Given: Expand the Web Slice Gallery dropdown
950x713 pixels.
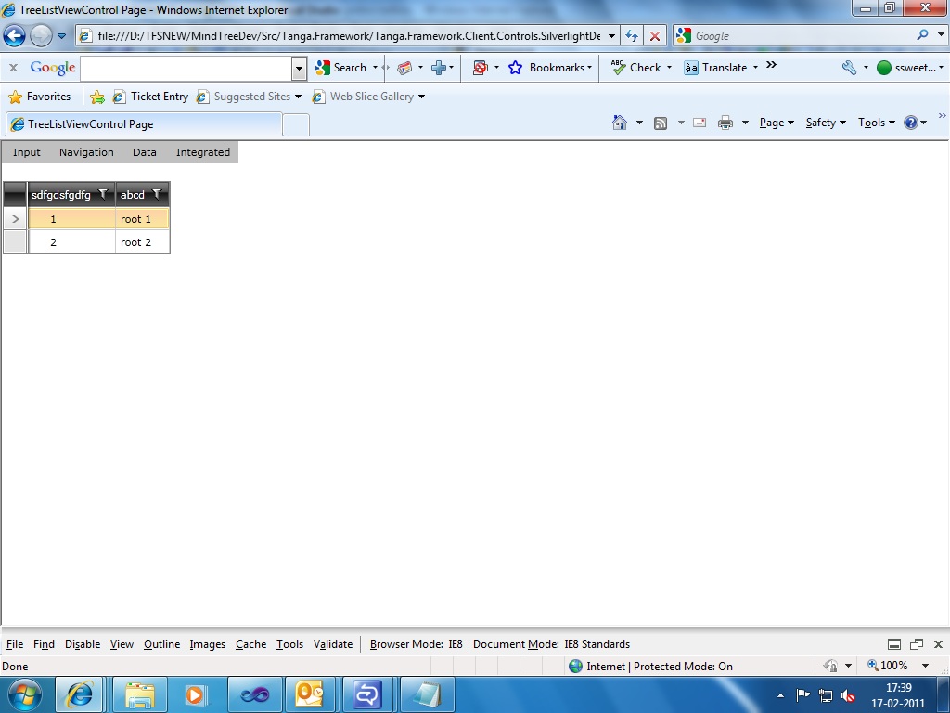Looking at the screenshot, I should (x=422, y=97).
